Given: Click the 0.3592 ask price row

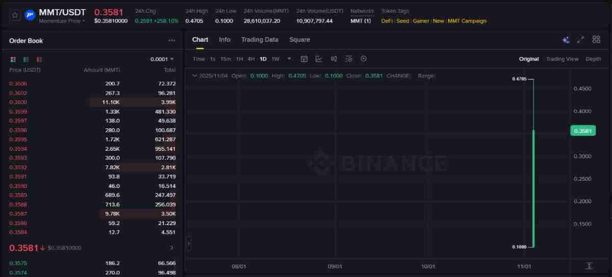Looking at the screenshot, I should 92,167.
